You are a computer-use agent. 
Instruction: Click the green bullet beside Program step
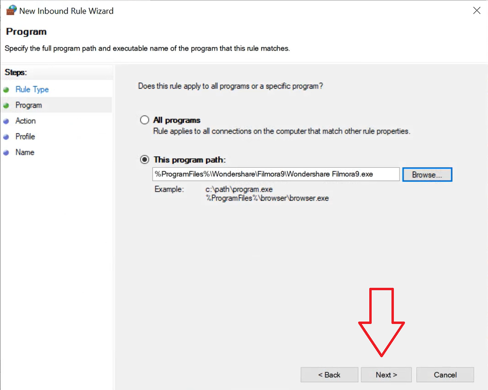pos(6,106)
